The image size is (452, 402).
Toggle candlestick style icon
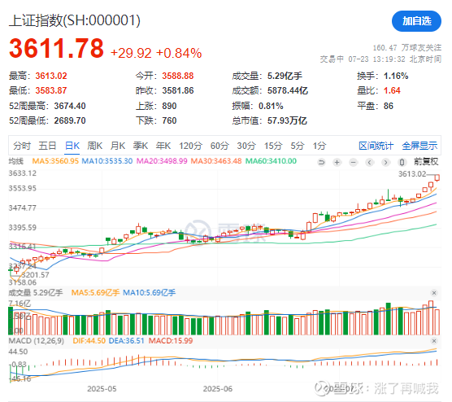(402, 163)
